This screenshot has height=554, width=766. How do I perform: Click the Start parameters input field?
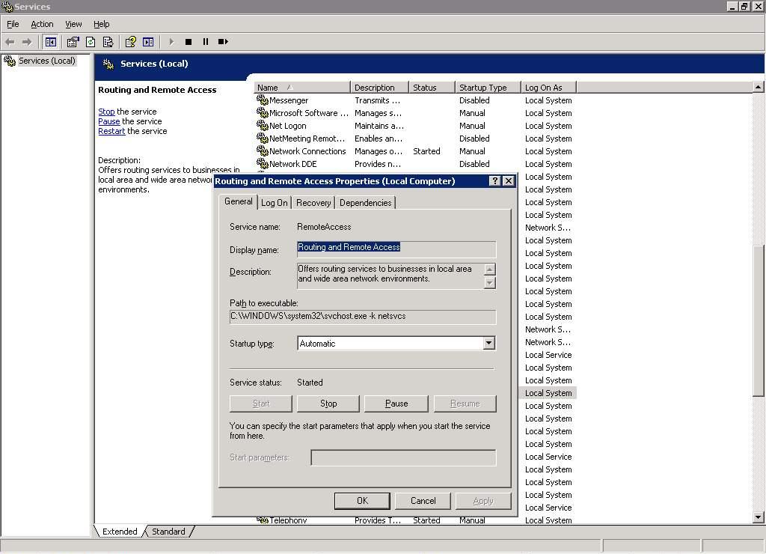(403, 457)
